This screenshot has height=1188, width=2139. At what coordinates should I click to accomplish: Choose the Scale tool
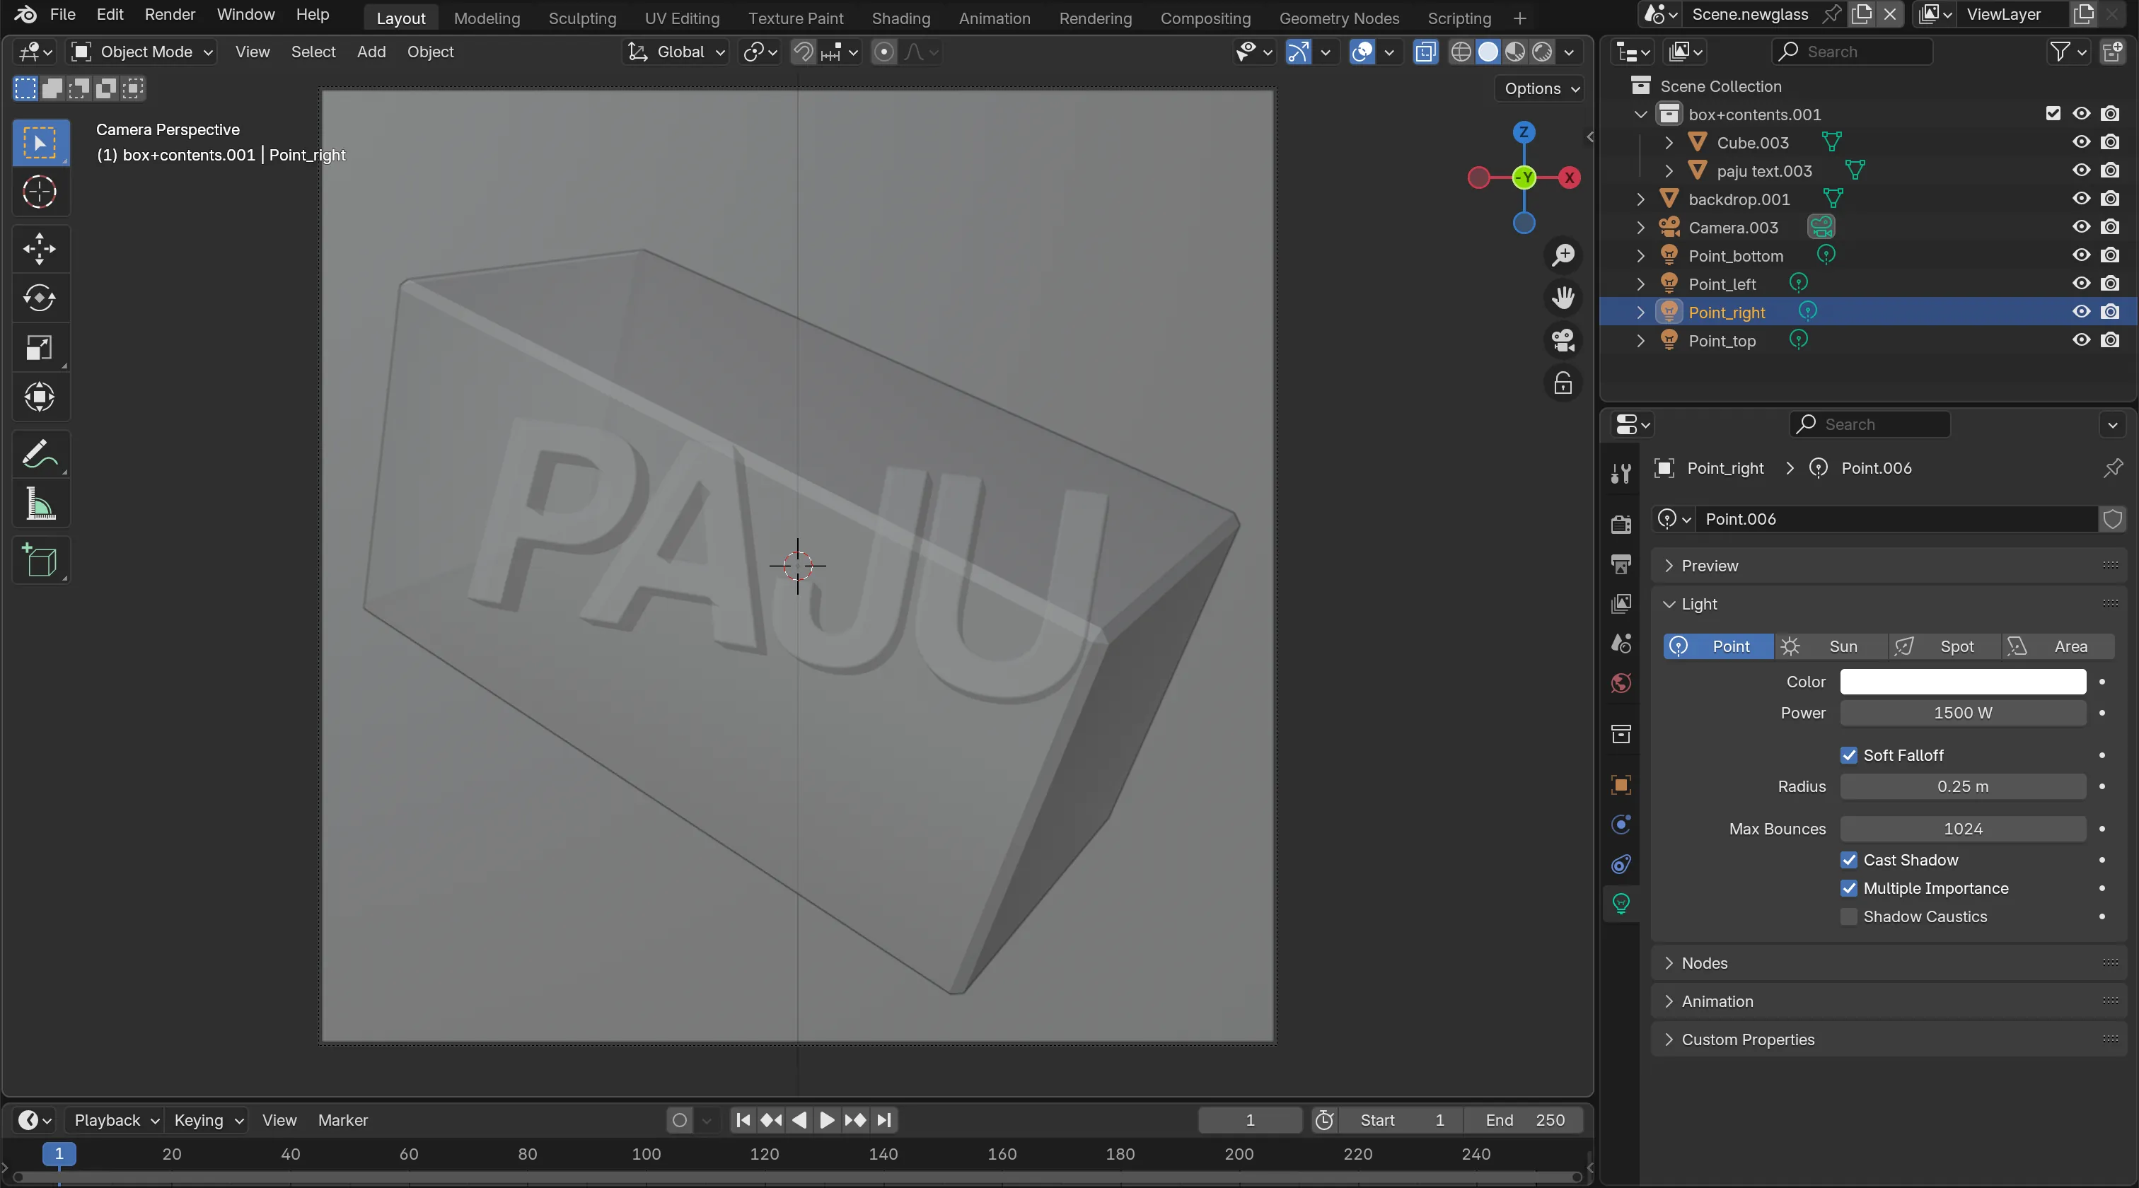39,347
